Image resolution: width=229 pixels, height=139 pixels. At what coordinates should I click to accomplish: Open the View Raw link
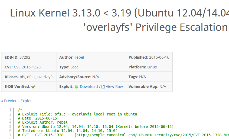click(x=114, y=87)
